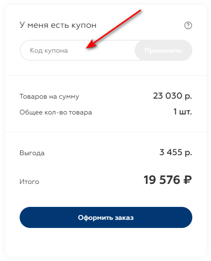Click the "Итого" total label
The height and width of the screenshot is (261, 211).
(29, 182)
